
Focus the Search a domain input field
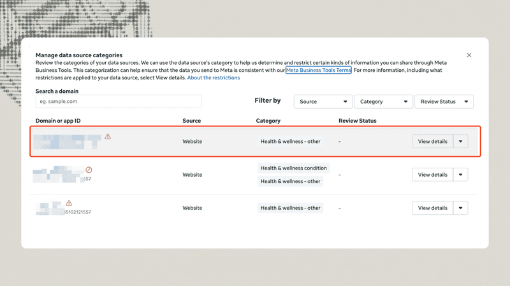pos(119,102)
